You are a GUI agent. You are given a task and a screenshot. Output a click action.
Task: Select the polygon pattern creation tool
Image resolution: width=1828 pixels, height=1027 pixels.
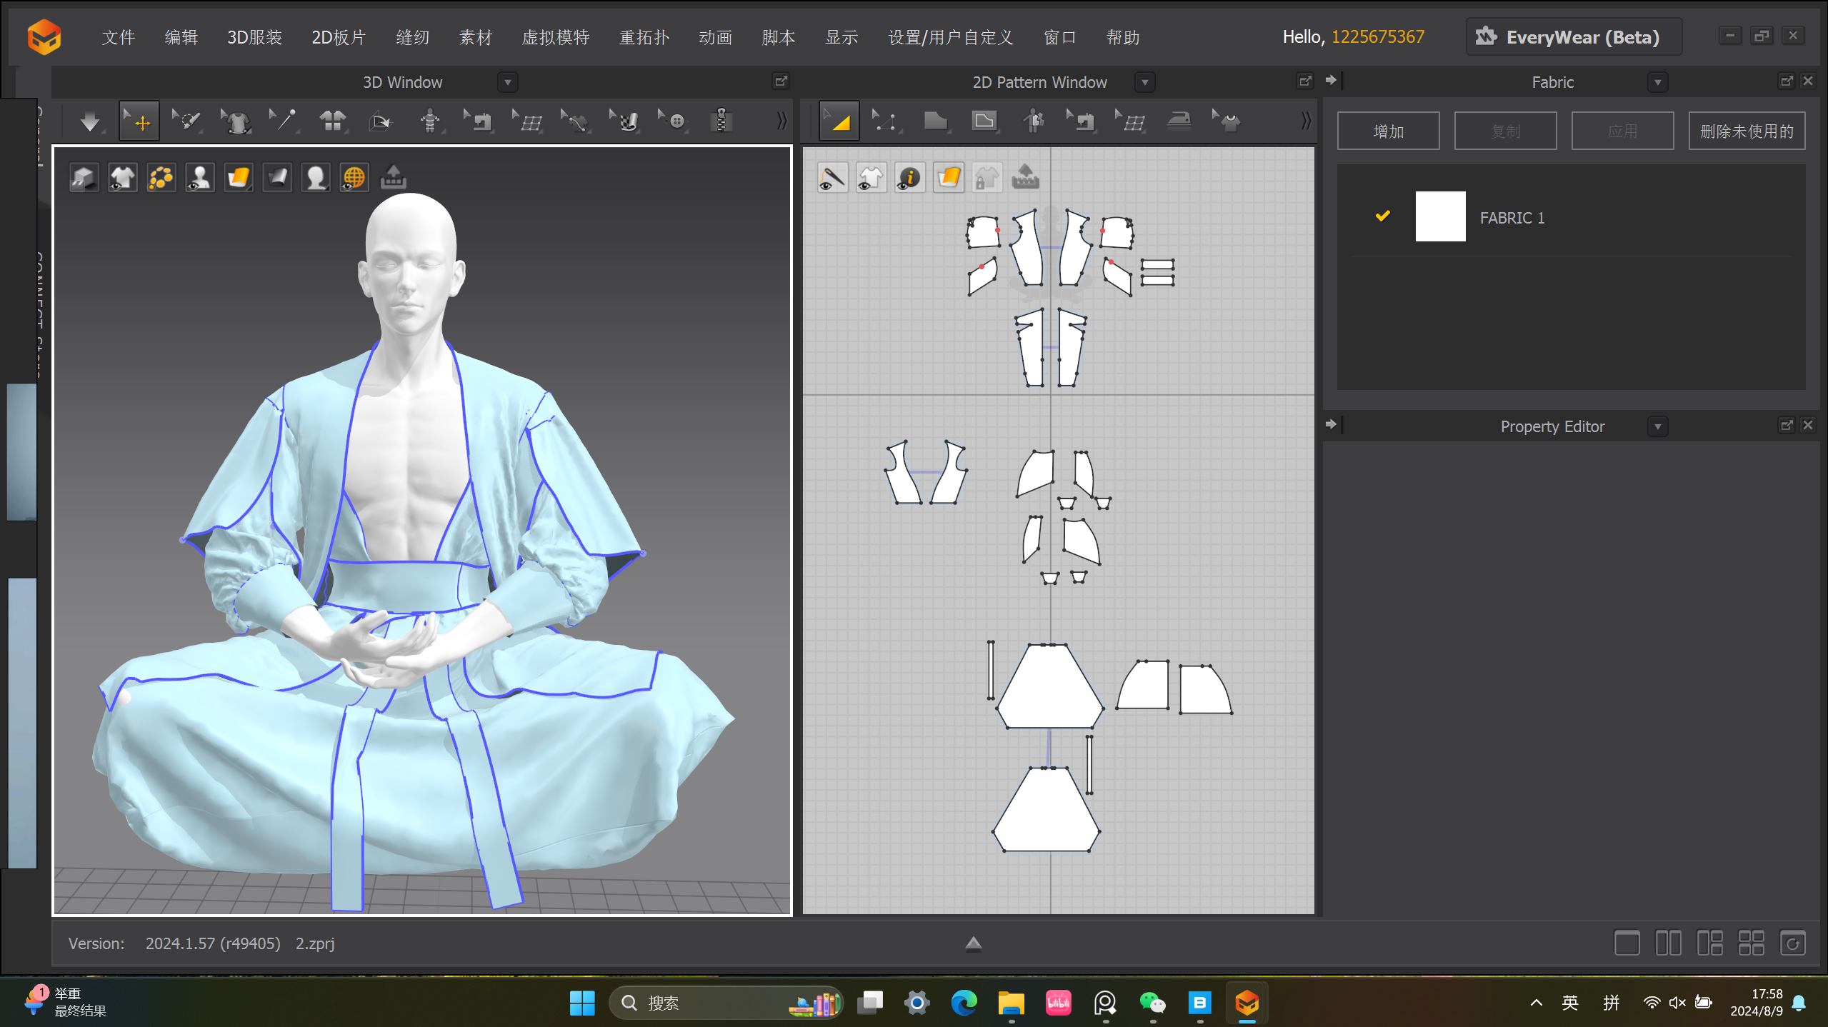[935, 121]
